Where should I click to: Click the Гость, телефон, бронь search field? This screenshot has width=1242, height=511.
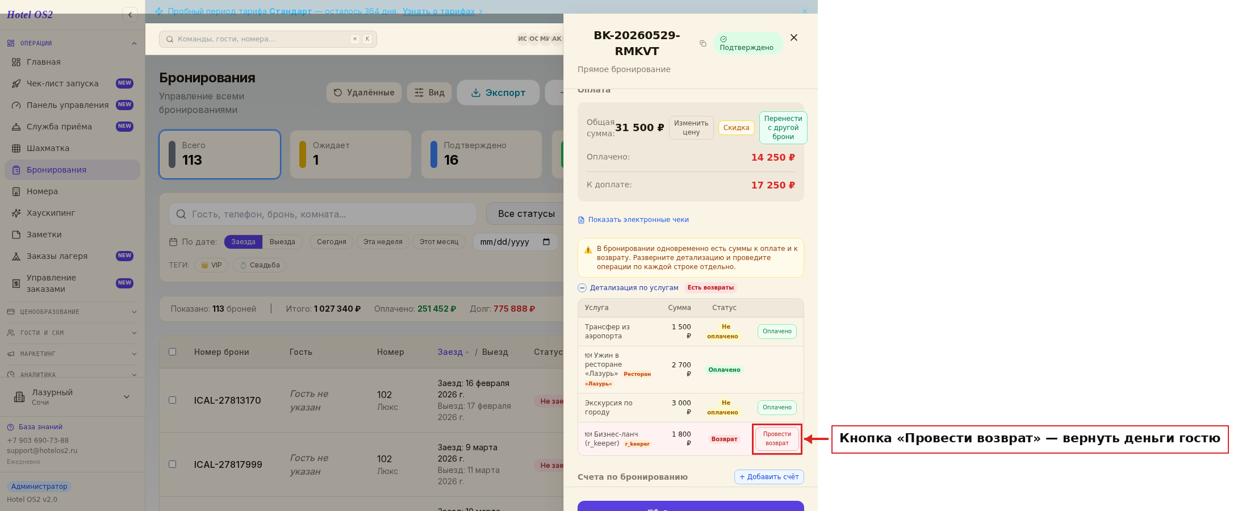coord(323,214)
